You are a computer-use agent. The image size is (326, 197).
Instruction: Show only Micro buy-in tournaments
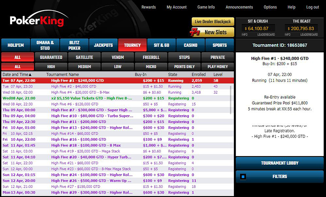151,66
